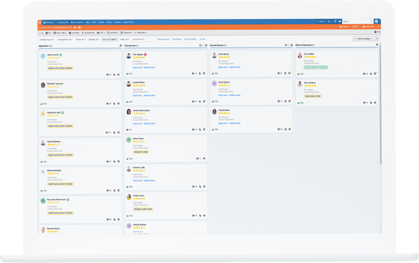419x263 pixels.
Task: Open the Dashboards tab
Action: click(x=48, y=23)
